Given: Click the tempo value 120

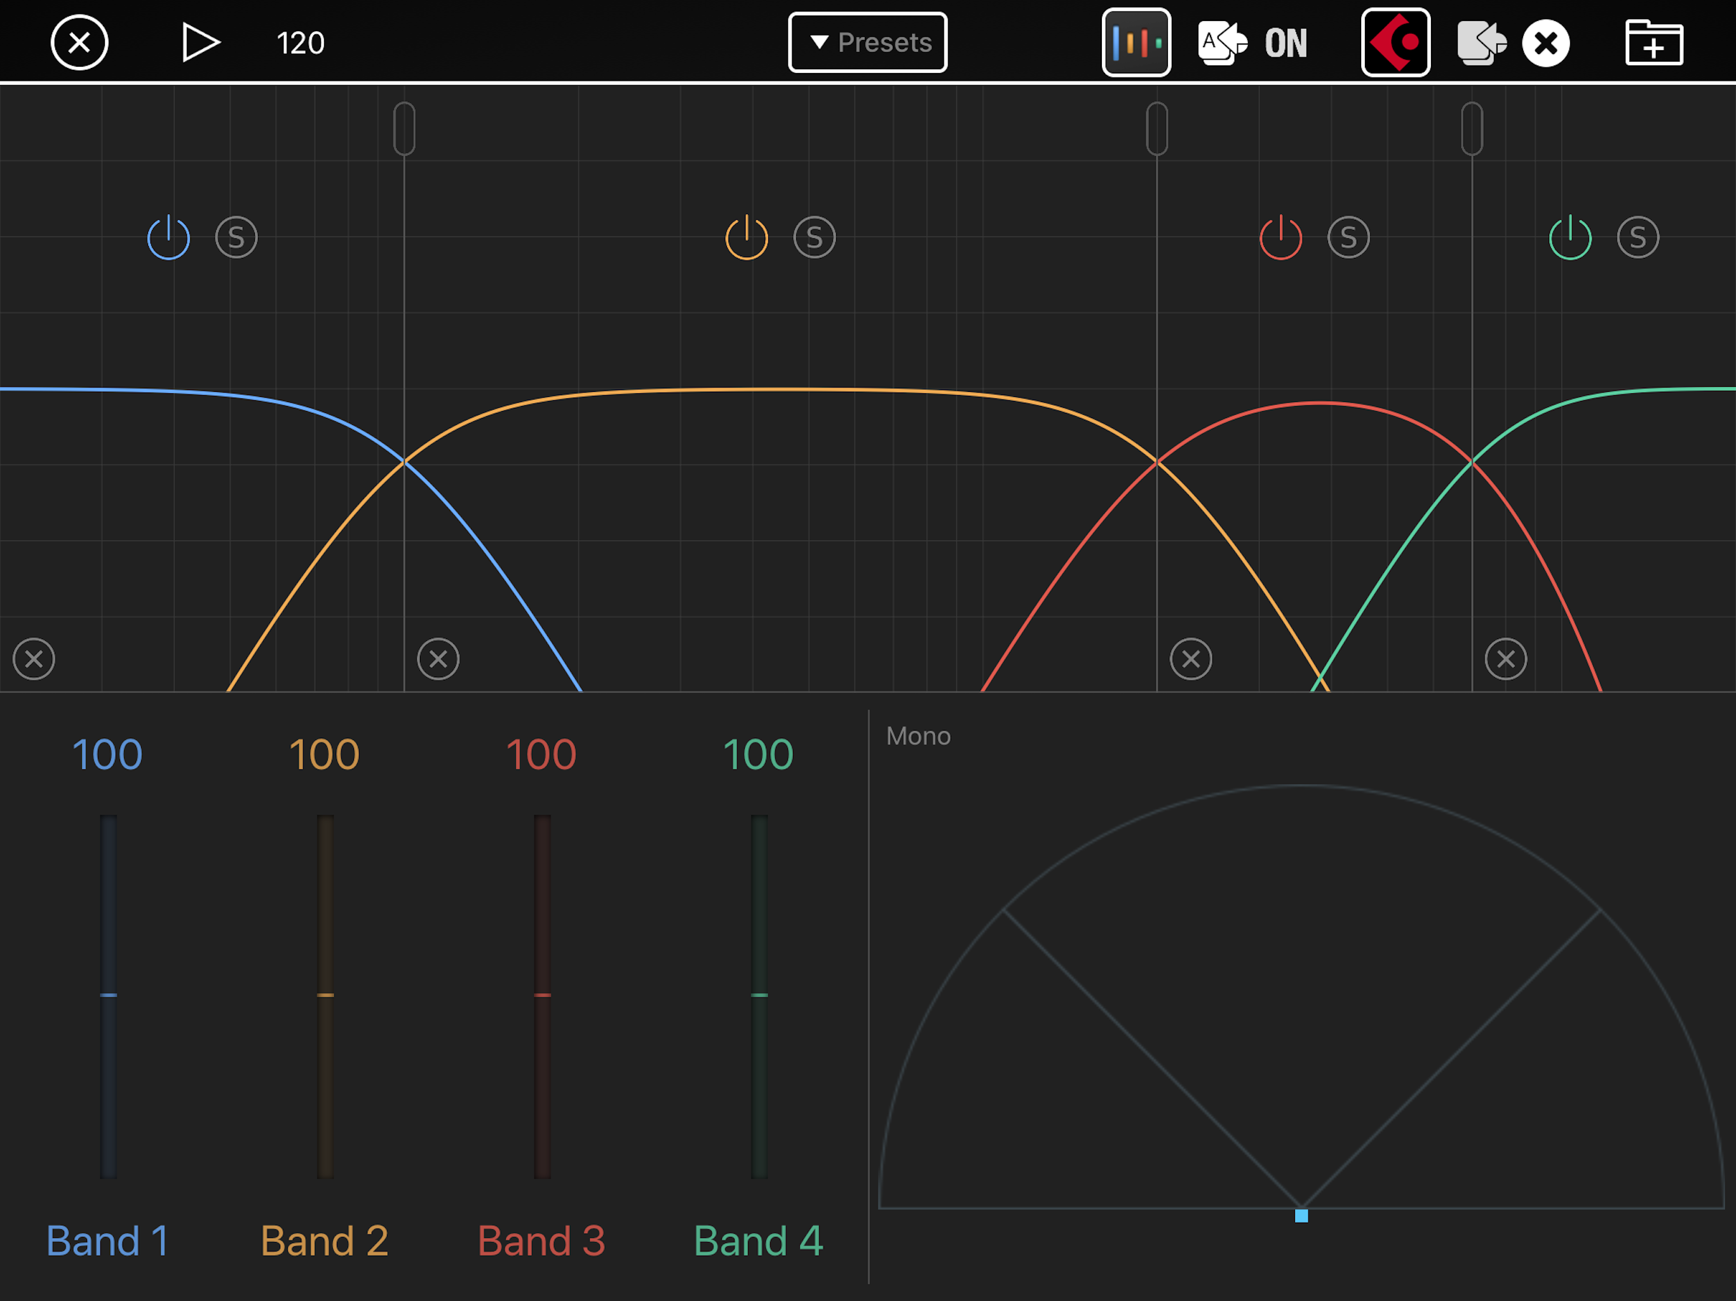Looking at the screenshot, I should [x=301, y=43].
